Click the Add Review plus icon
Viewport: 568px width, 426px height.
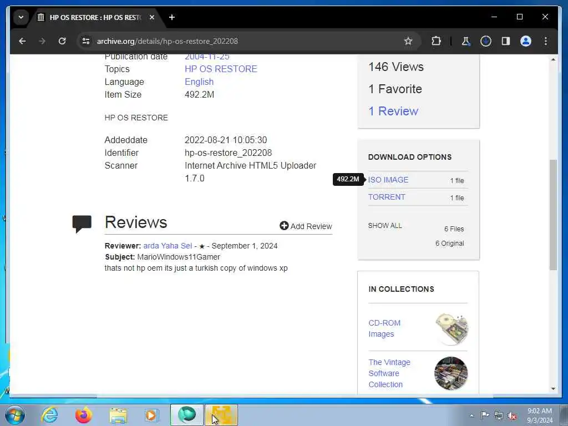point(284,226)
